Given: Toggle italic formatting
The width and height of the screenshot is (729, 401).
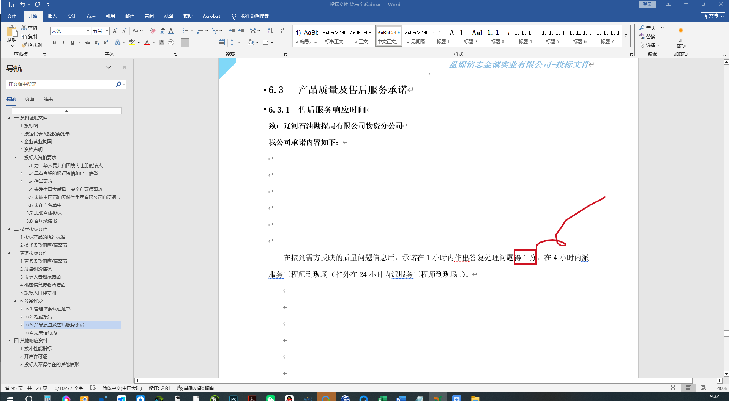Looking at the screenshot, I should coord(63,42).
